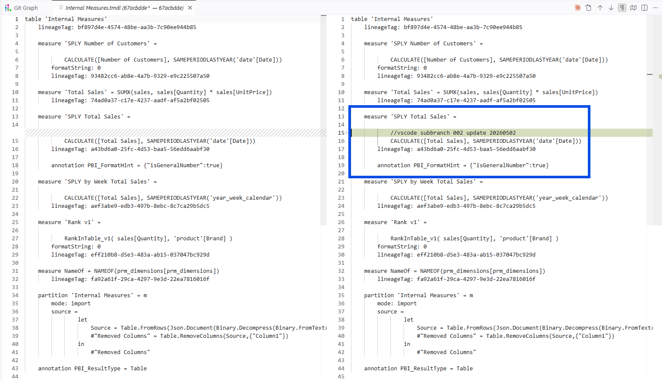
Task: Click 'measure Rank v1' line in left pane
Action: point(69,222)
